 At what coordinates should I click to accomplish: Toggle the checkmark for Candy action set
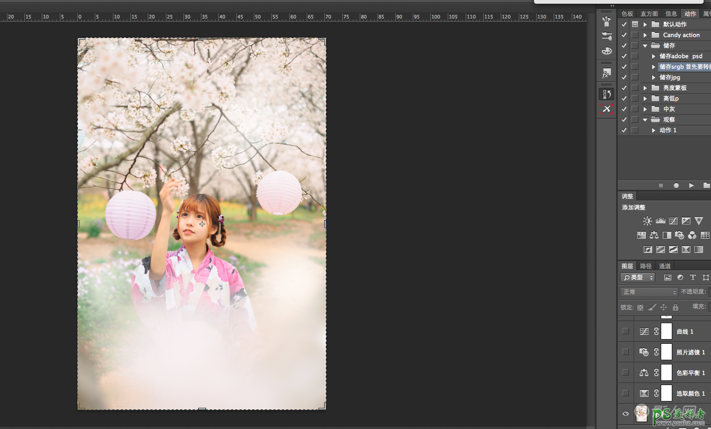(624, 35)
